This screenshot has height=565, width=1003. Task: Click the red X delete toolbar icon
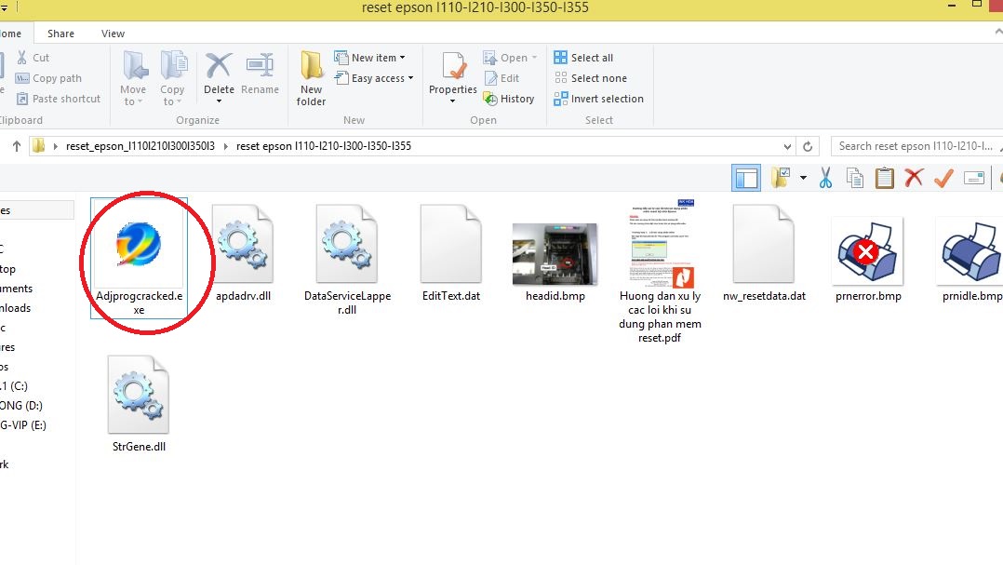(x=914, y=177)
